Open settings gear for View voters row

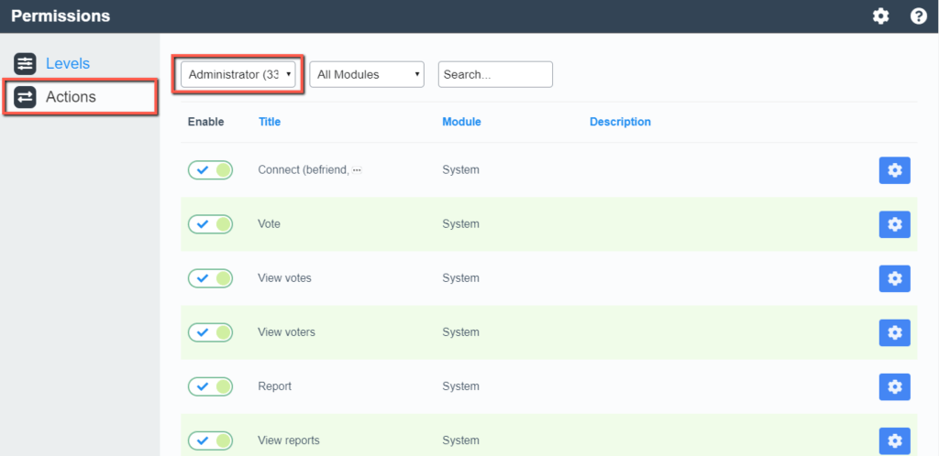[x=895, y=332]
